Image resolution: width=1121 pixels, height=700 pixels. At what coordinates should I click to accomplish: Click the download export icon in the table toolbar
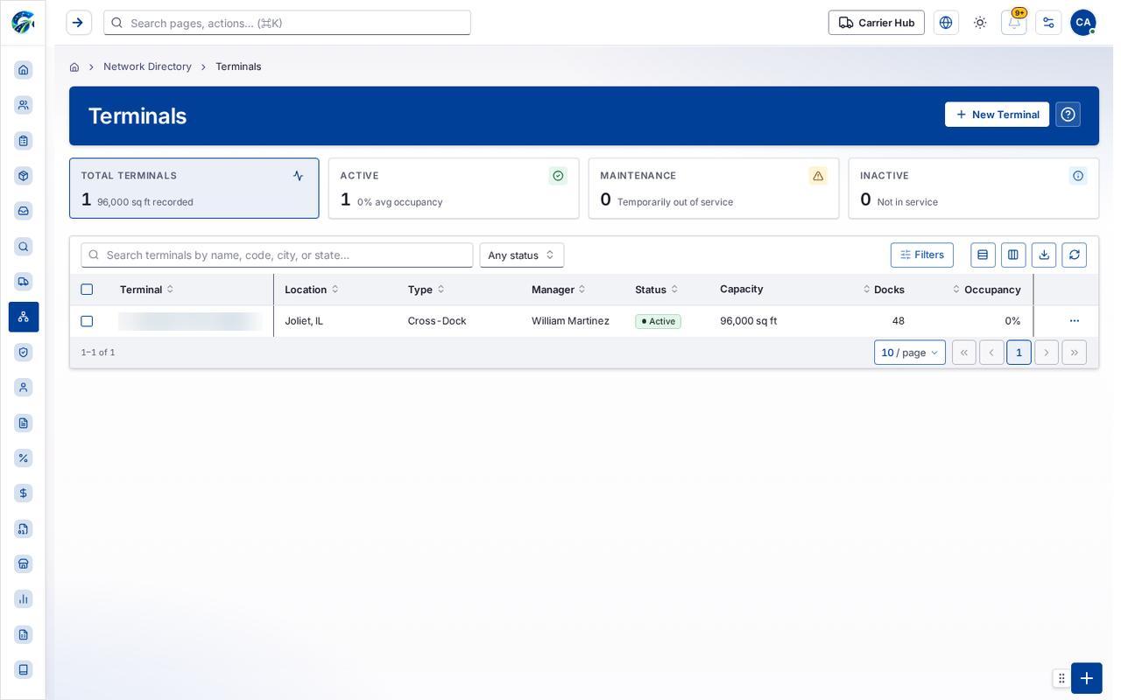[x=1044, y=255]
